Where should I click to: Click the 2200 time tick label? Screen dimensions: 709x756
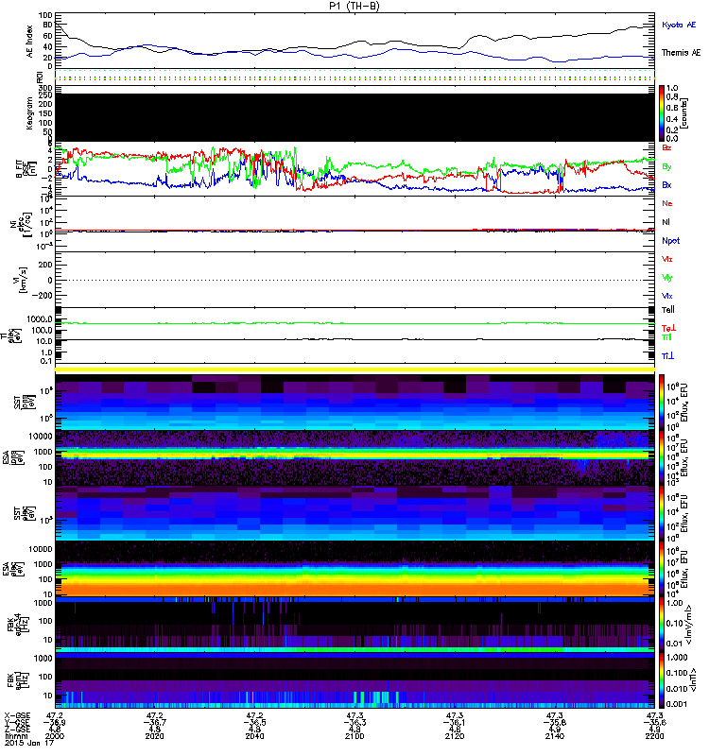654,736
